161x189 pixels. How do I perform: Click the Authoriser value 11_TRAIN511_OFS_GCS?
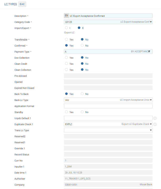(78, 179)
